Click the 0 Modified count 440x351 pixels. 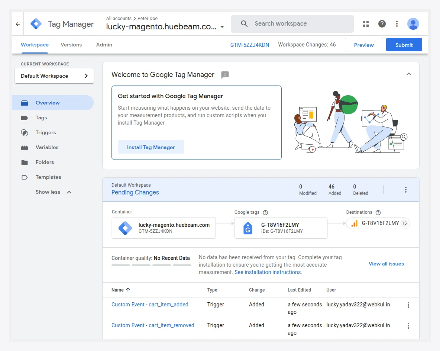point(308,190)
